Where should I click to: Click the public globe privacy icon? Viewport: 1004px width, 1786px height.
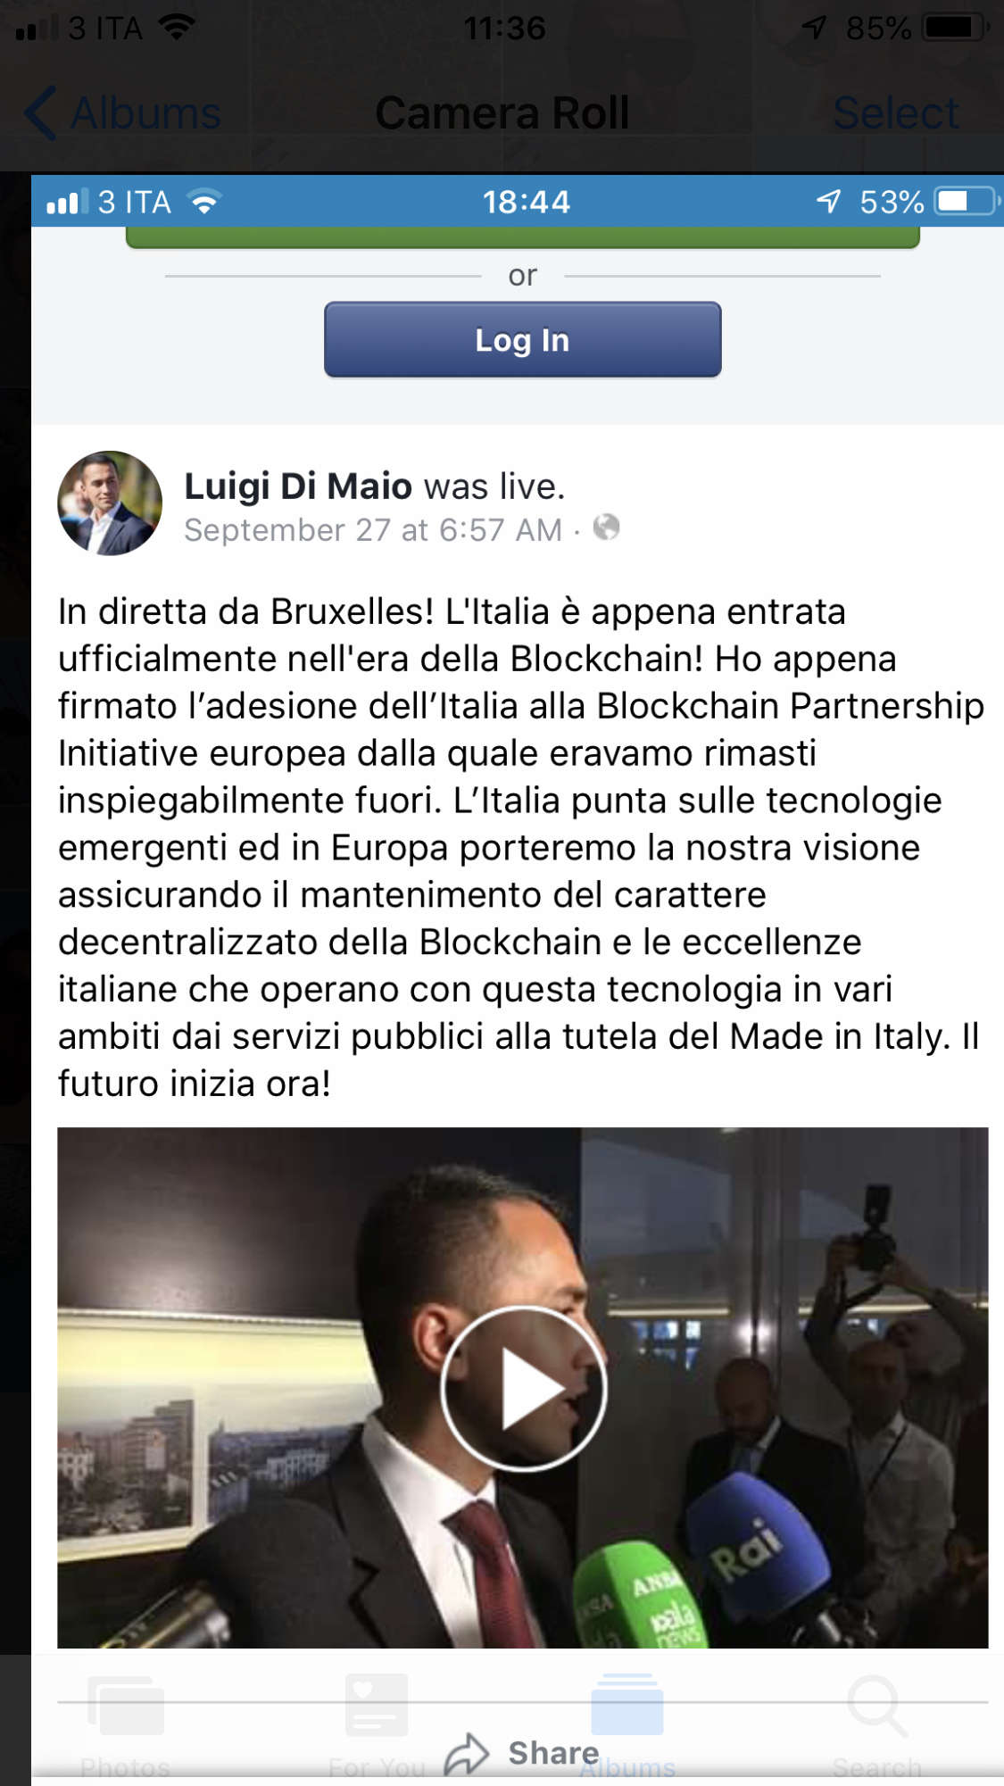click(606, 527)
